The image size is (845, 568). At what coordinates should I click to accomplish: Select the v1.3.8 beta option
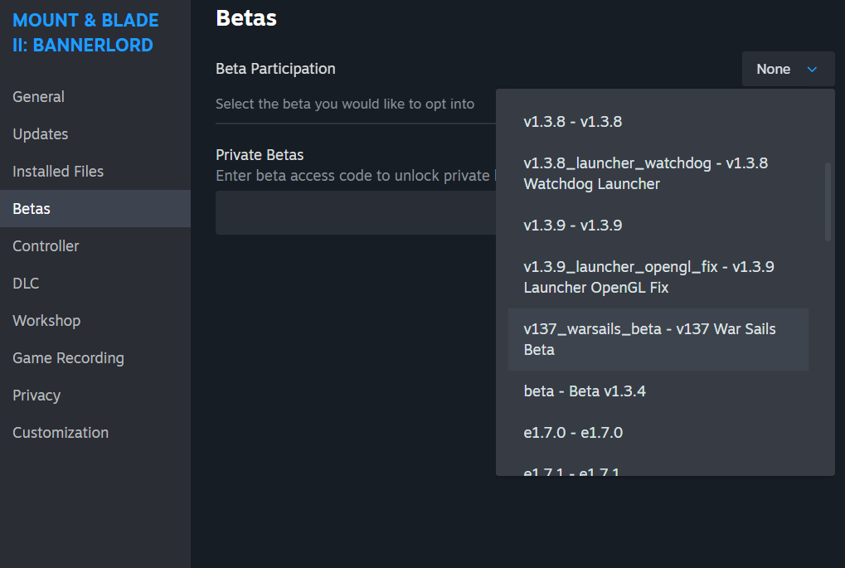[573, 122]
